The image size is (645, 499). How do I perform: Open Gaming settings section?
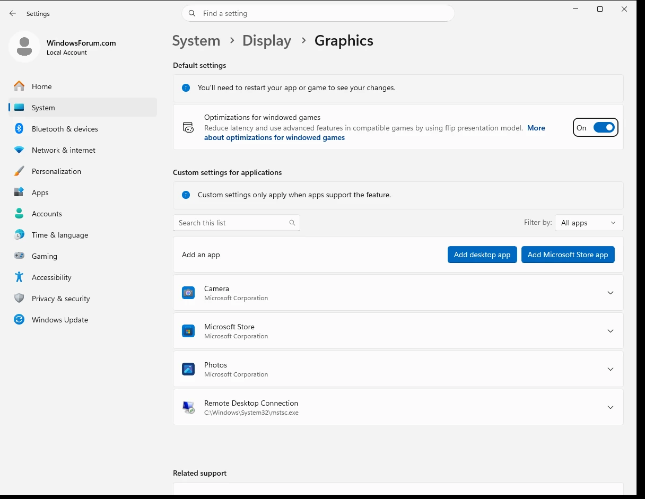pos(83,256)
